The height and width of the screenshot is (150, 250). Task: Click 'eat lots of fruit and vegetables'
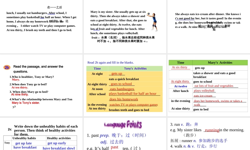tap(214, 86)
